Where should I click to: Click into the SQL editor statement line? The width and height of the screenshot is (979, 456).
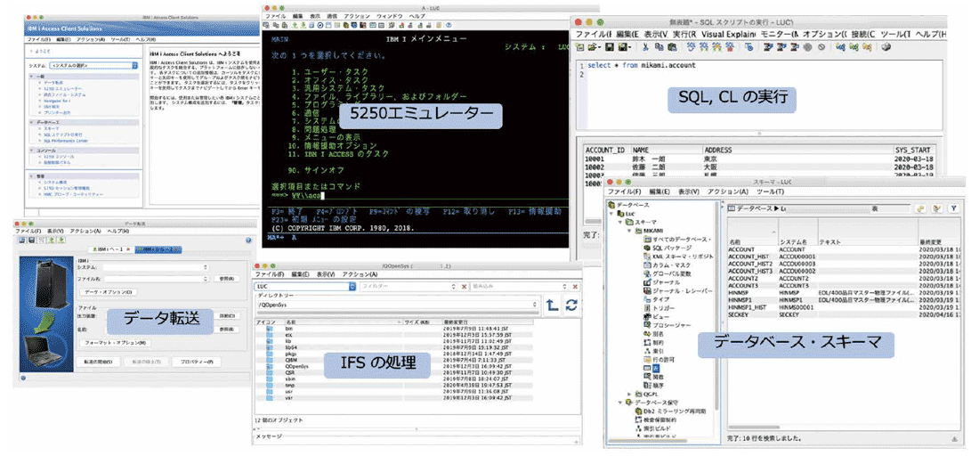click(641, 65)
